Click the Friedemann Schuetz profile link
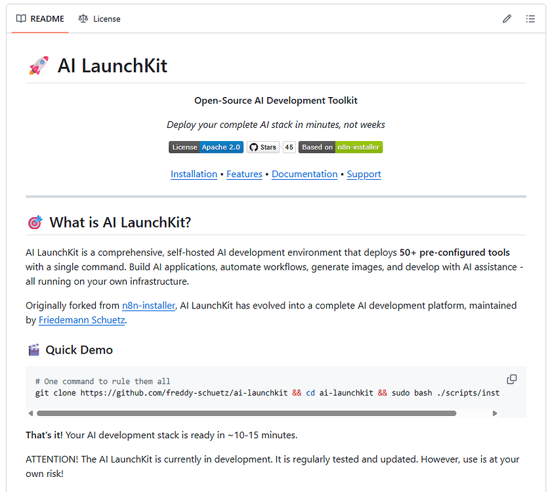548x492 pixels. point(81,320)
